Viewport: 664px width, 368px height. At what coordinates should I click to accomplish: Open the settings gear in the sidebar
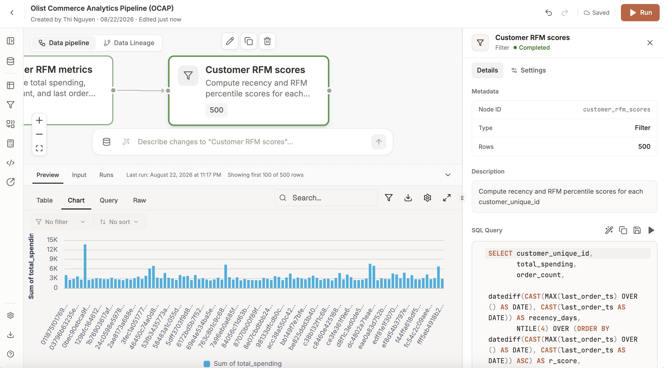click(x=10, y=315)
